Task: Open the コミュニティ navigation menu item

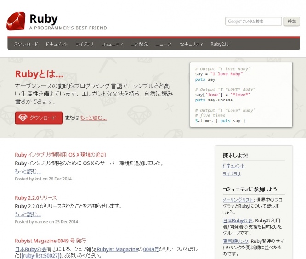Action: tap(112, 44)
